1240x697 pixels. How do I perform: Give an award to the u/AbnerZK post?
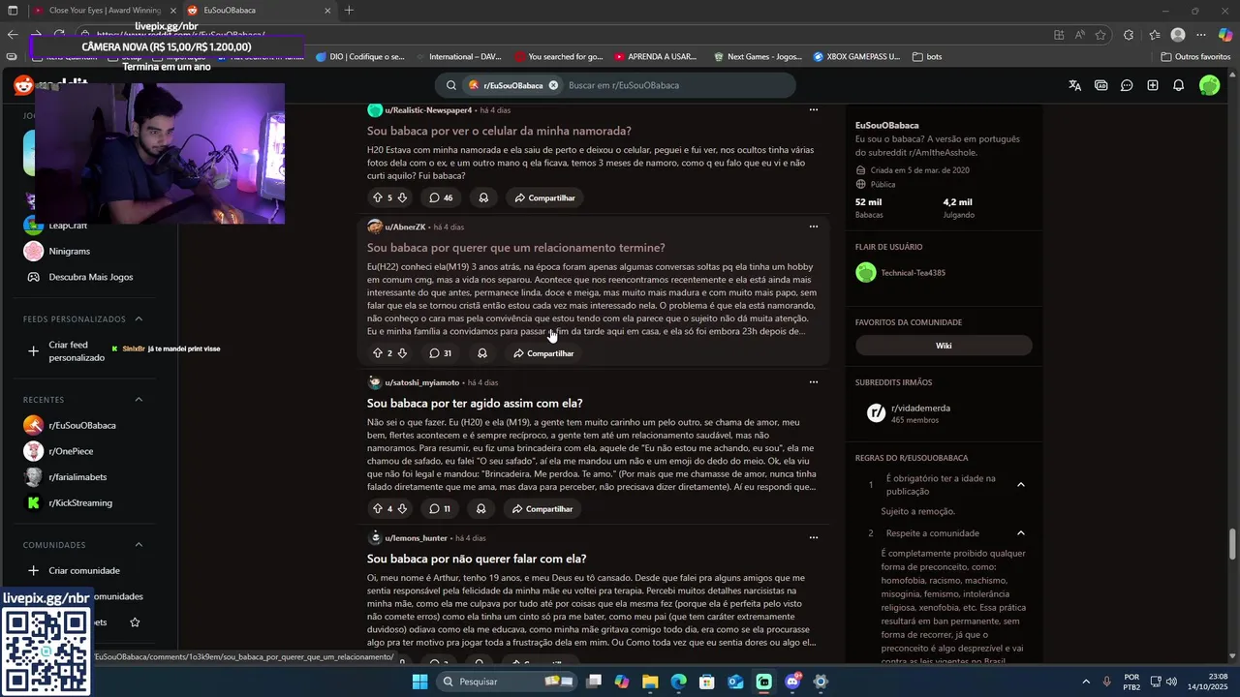481,353
